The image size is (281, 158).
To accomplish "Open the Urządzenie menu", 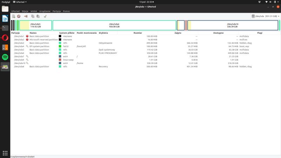I will (x=45, y=11).
